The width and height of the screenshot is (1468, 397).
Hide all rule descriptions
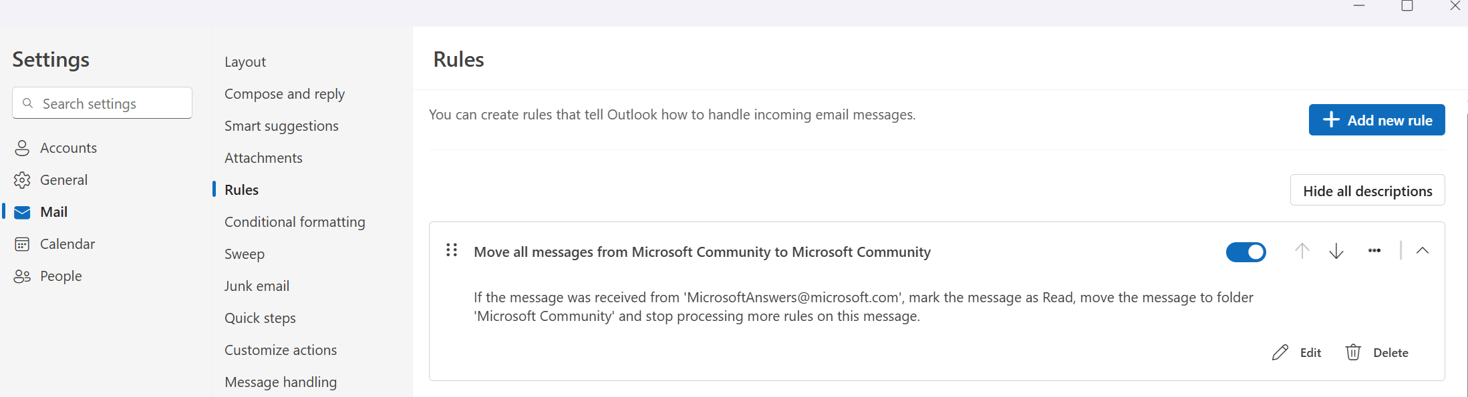(1367, 191)
